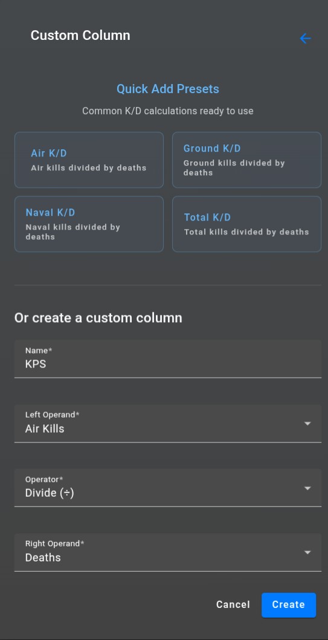Add the Total K/D preset
The image size is (328, 640).
(247, 224)
